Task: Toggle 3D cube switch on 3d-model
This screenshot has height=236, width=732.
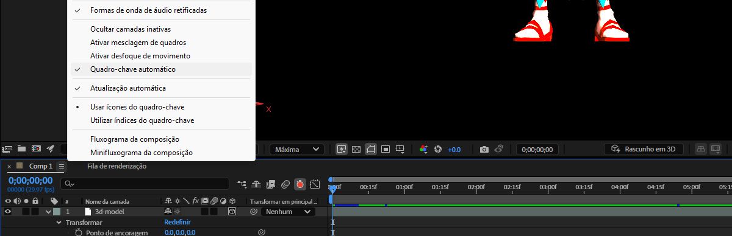Action: coord(232,212)
